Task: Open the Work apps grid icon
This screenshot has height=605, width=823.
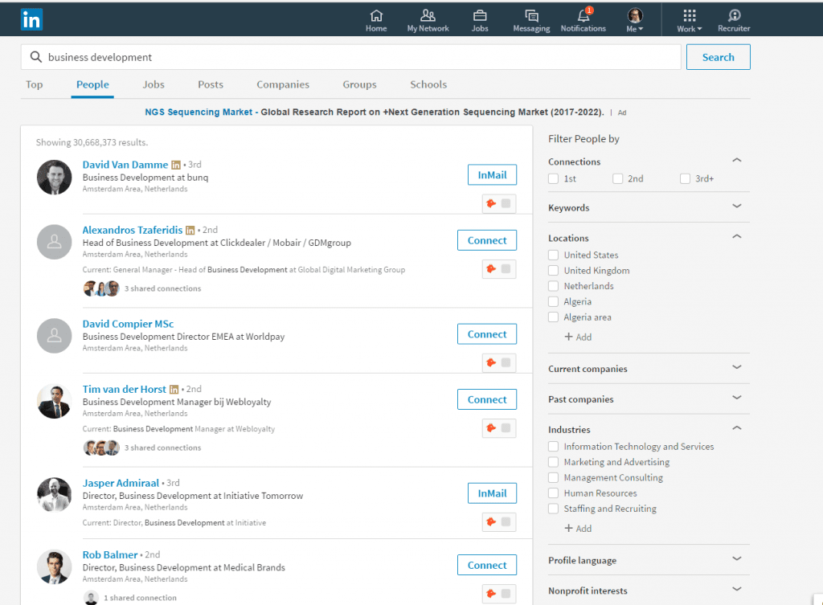Action: [x=689, y=15]
